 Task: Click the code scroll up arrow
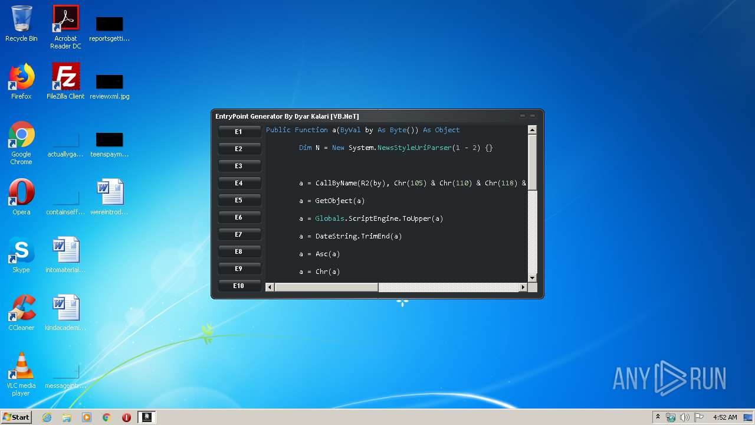(x=532, y=130)
